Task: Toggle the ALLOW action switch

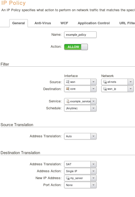Action: tap(76, 47)
